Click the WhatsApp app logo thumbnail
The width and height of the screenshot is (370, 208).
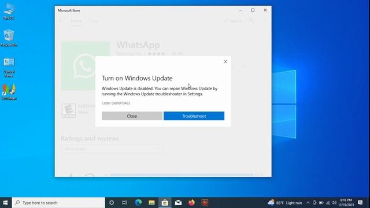[86, 66]
